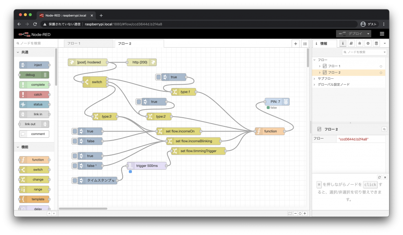Viewport: 403px width, 235px height.
Task: Expand フロー 2 in info tree
Action: (x=320, y=72)
